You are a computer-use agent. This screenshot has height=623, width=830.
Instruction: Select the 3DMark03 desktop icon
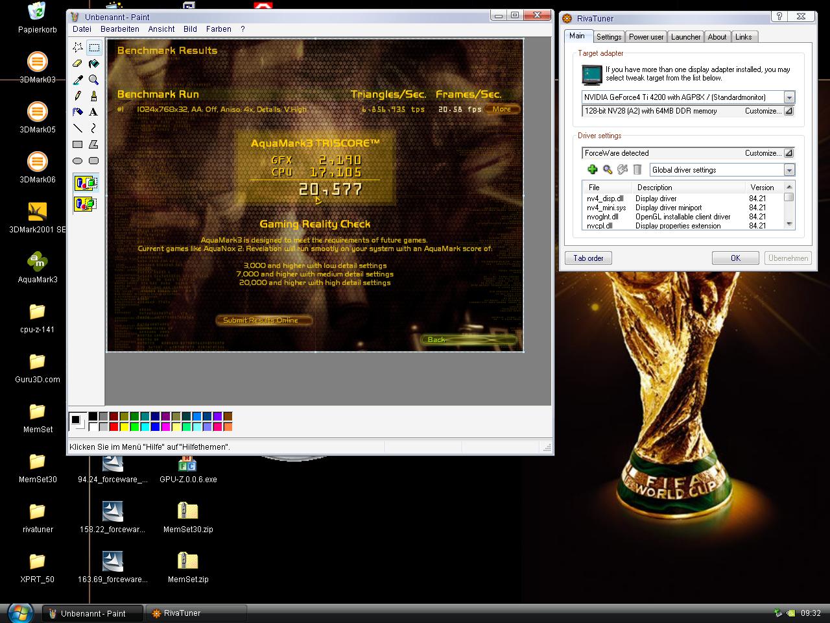[38, 68]
